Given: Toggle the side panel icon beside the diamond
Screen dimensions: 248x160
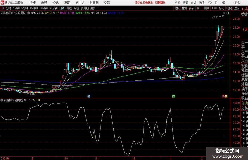Looking at the screenshot, I should pos(228,13).
